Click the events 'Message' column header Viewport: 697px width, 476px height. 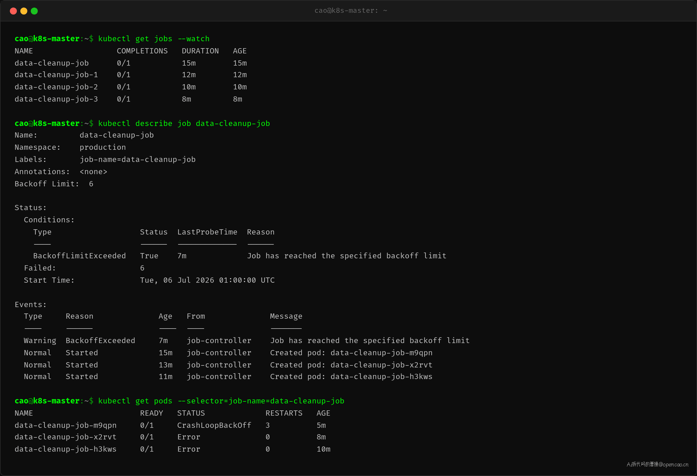click(x=286, y=316)
